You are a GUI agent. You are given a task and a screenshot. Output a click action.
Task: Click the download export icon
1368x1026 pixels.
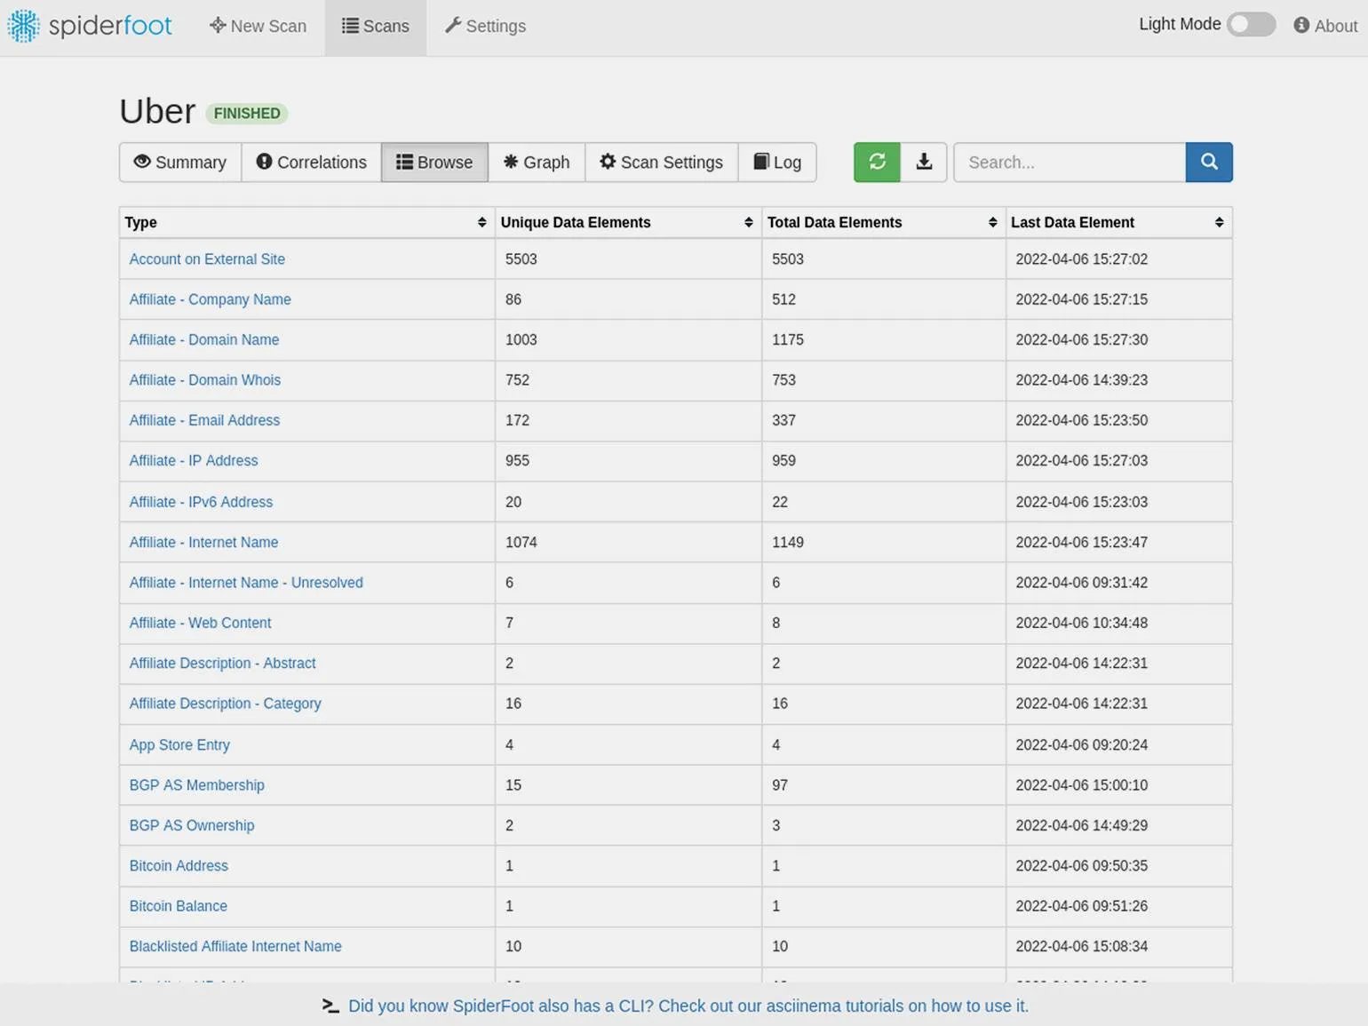tap(924, 162)
